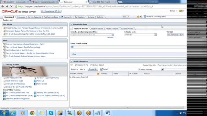Click video icon for My Oracle Support Guided Tour

pyautogui.click(x=4, y=92)
